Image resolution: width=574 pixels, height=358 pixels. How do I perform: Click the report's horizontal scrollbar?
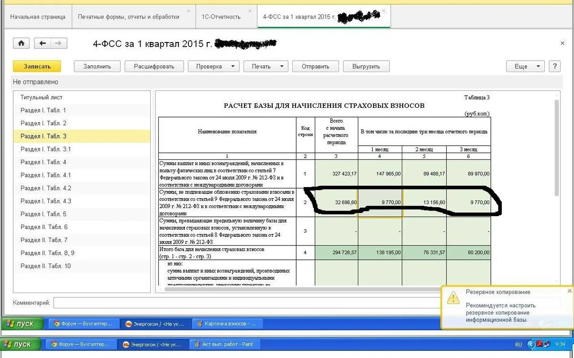pos(306,289)
